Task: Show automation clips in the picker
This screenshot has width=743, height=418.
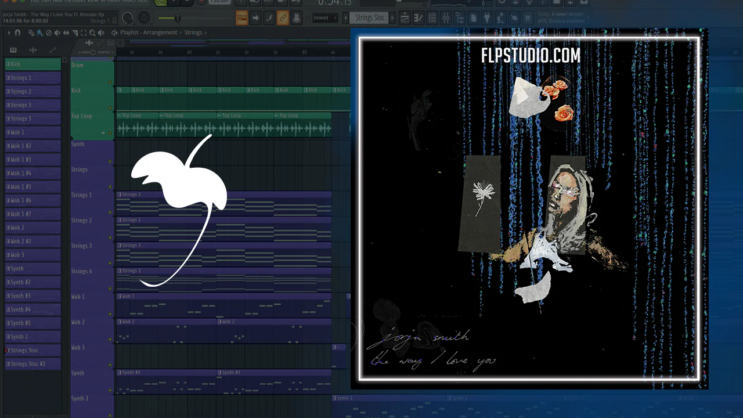Action: [53, 51]
